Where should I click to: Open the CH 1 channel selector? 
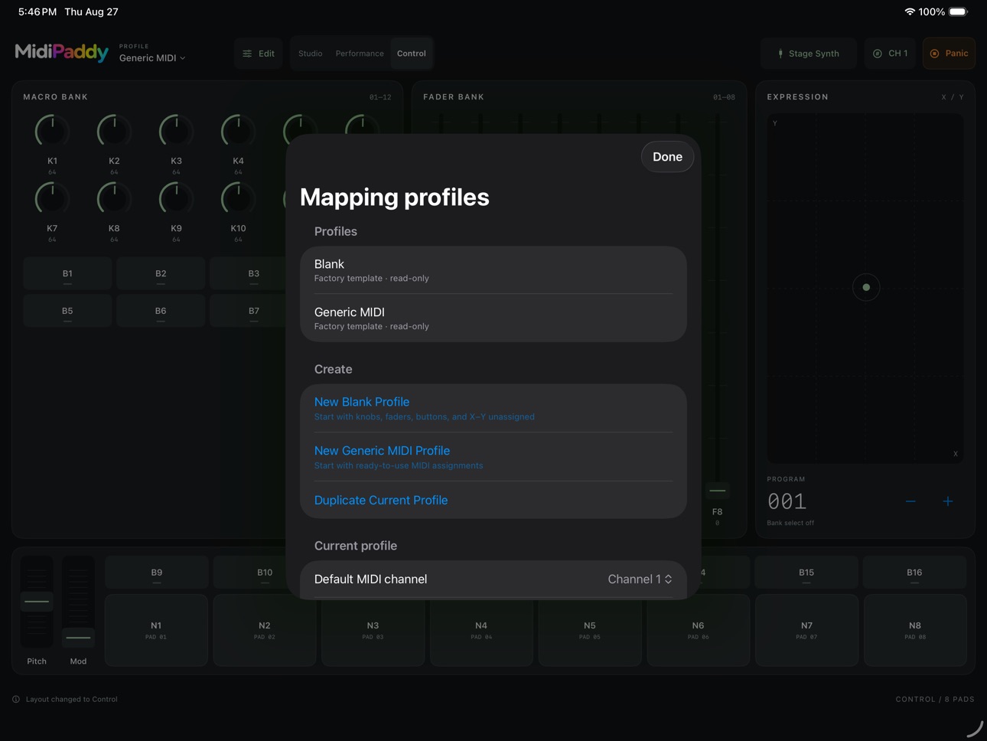tap(890, 54)
